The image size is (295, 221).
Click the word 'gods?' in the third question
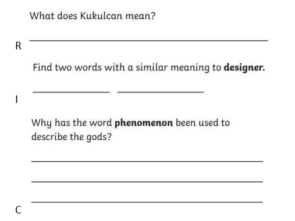[99, 137]
